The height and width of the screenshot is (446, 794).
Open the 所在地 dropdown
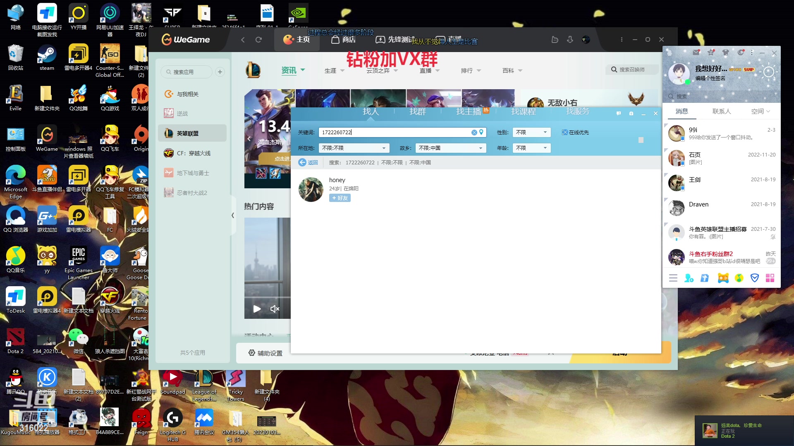354,148
